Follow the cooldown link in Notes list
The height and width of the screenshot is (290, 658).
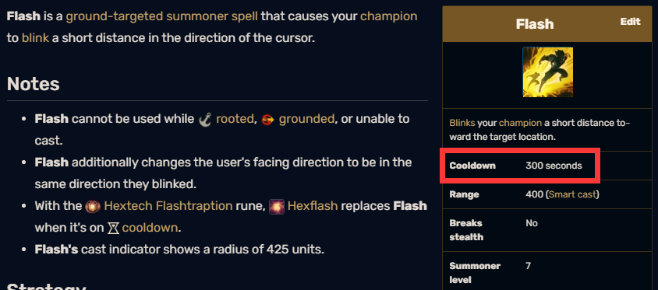tap(150, 228)
